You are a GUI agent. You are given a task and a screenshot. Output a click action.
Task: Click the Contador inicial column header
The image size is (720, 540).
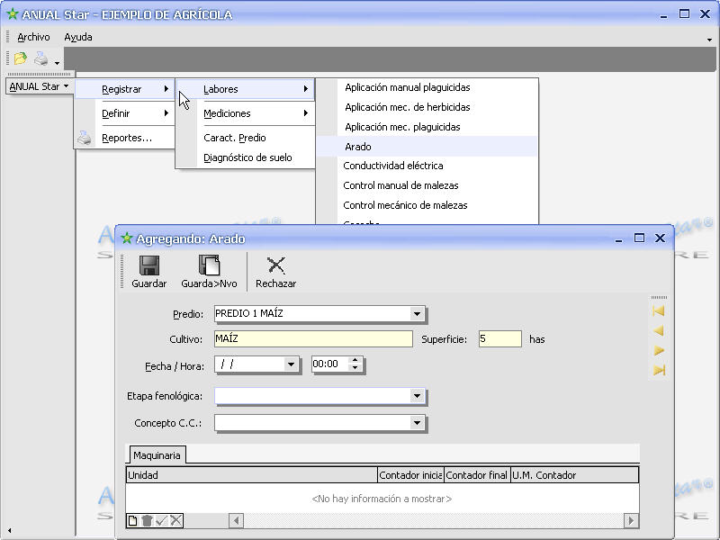pos(410,475)
